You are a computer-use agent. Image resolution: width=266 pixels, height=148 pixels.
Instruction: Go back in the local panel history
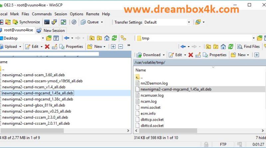click(x=67, y=38)
